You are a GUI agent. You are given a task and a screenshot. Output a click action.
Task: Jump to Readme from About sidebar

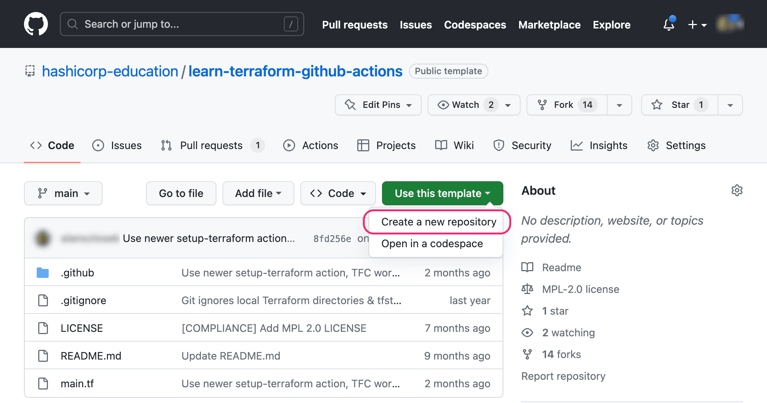point(551,267)
